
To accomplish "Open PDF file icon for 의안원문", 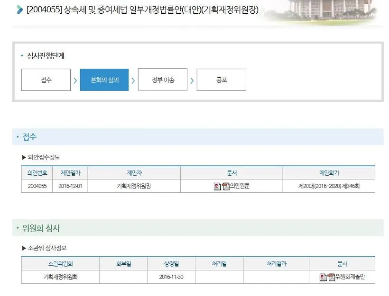I will [x=226, y=186].
